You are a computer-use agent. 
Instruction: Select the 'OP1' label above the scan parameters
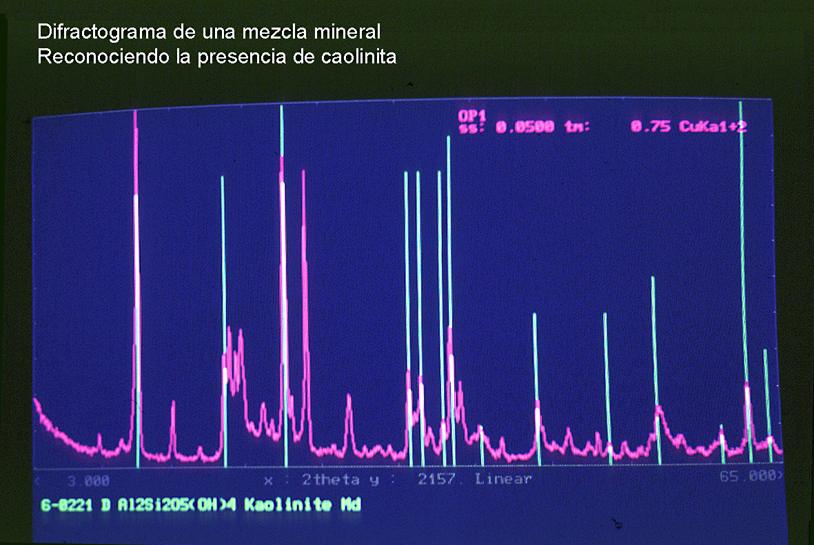click(x=471, y=116)
